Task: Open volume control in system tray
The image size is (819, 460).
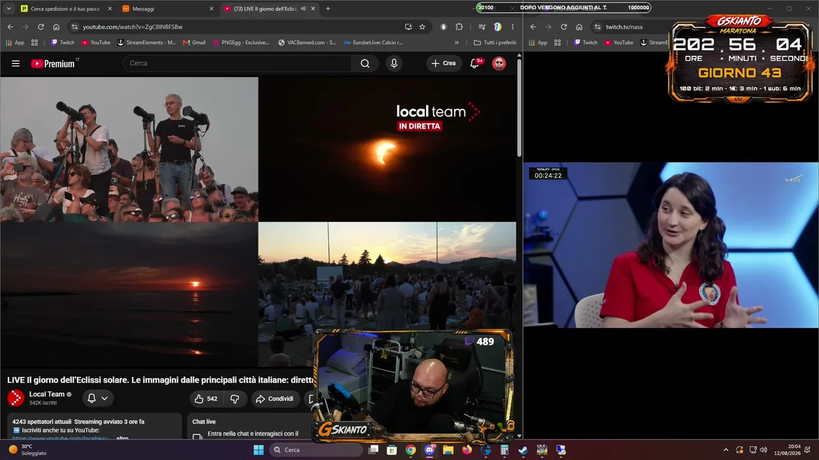Action: [763, 450]
